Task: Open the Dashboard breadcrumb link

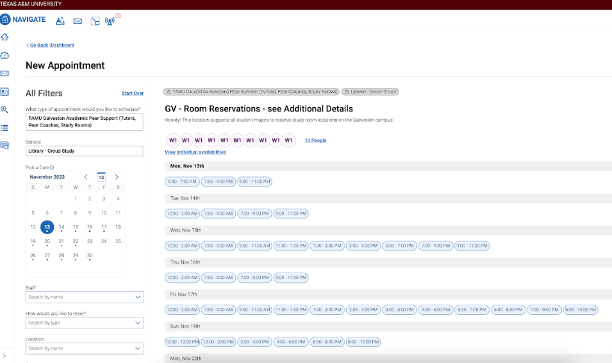Action: pos(62,46)
